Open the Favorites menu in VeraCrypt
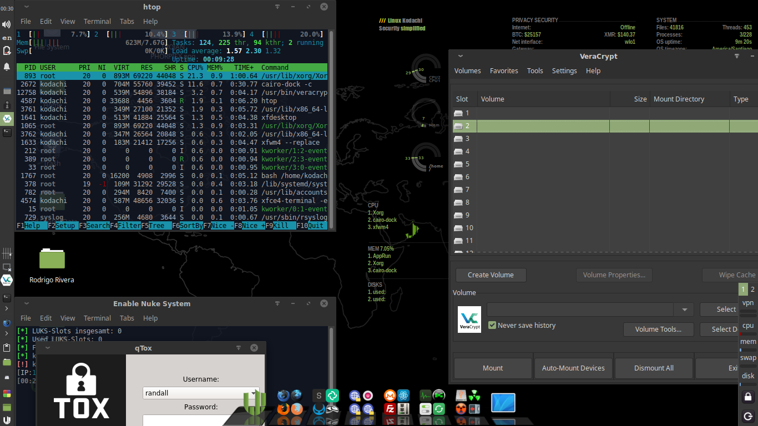The image size is (758, 426). (x=503, y=71)
